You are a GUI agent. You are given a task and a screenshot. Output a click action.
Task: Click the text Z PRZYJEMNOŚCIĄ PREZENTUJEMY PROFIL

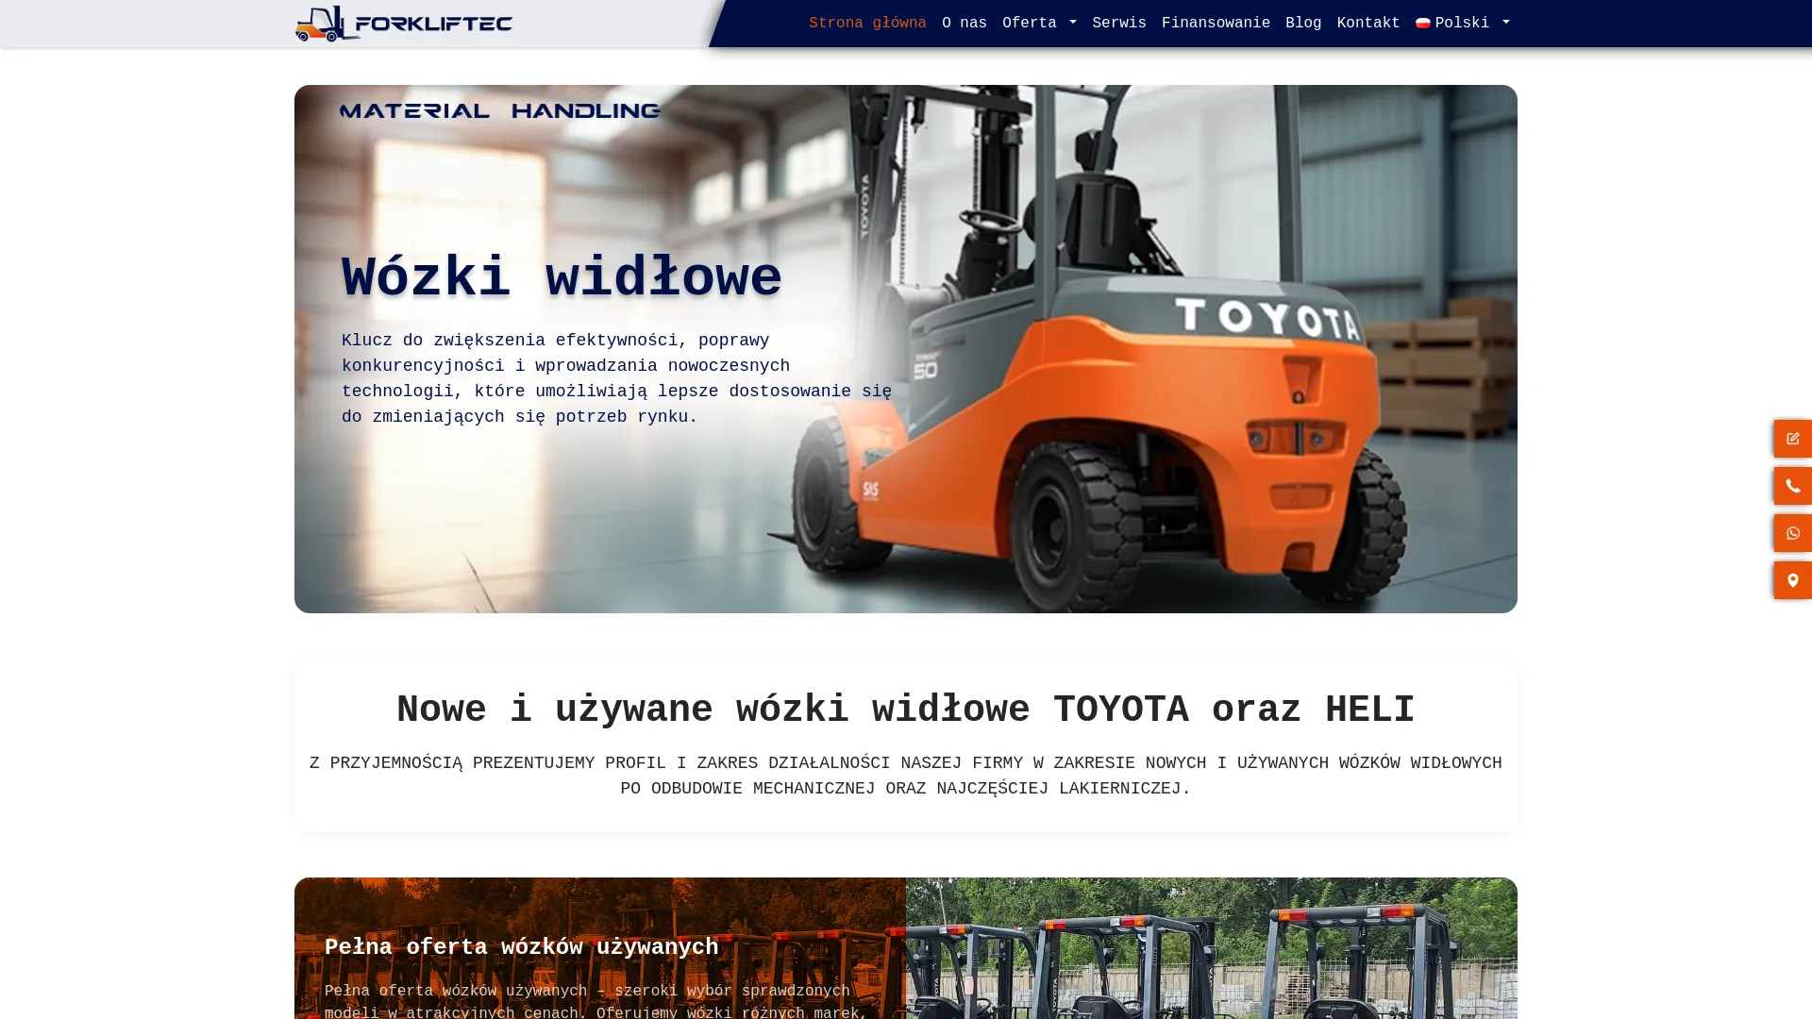pos(906,776)
